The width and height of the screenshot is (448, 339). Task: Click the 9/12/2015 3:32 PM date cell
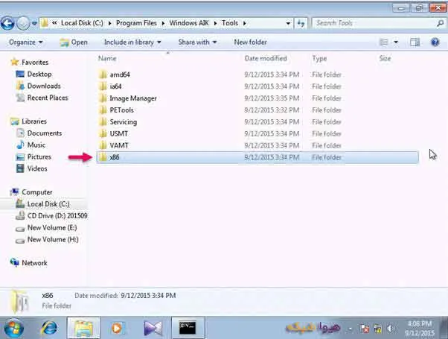point(272,110)
